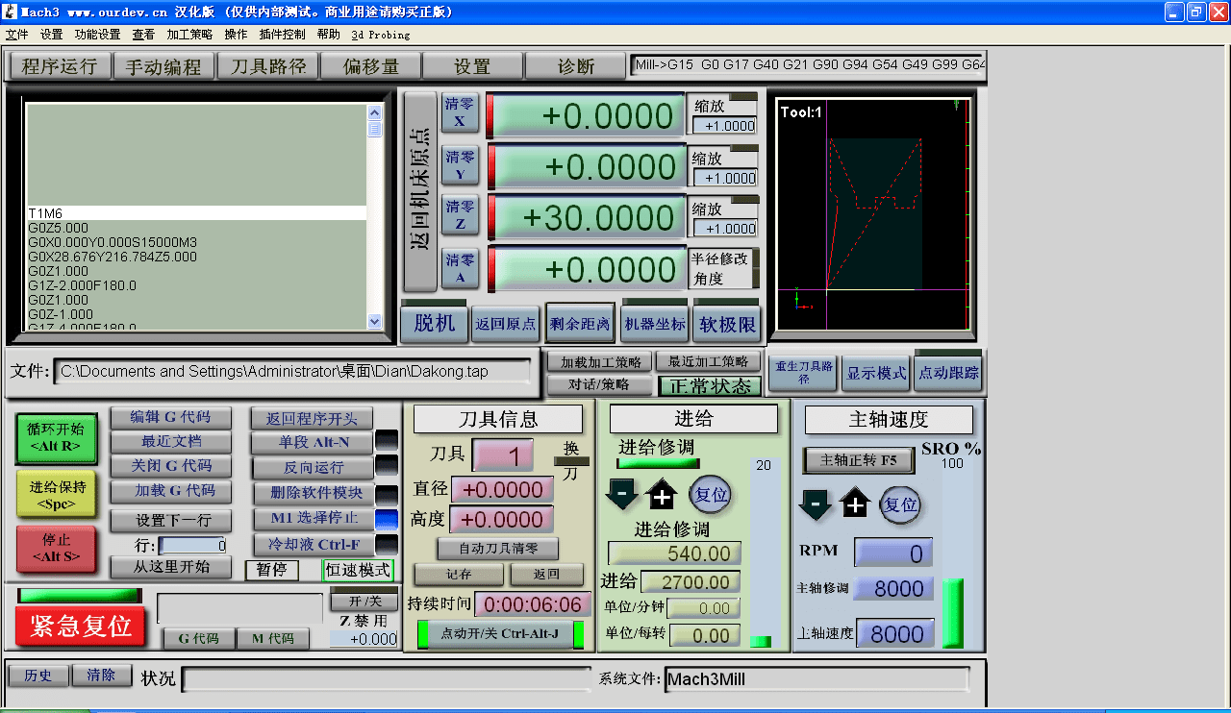This screenshot has width=1231, height=713.
Task: Toggle 脱机 offline mode
Action: pos(435,324)
